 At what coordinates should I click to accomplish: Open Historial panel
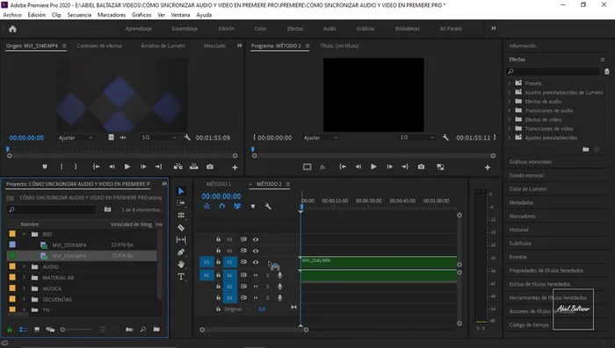[518, 230]
